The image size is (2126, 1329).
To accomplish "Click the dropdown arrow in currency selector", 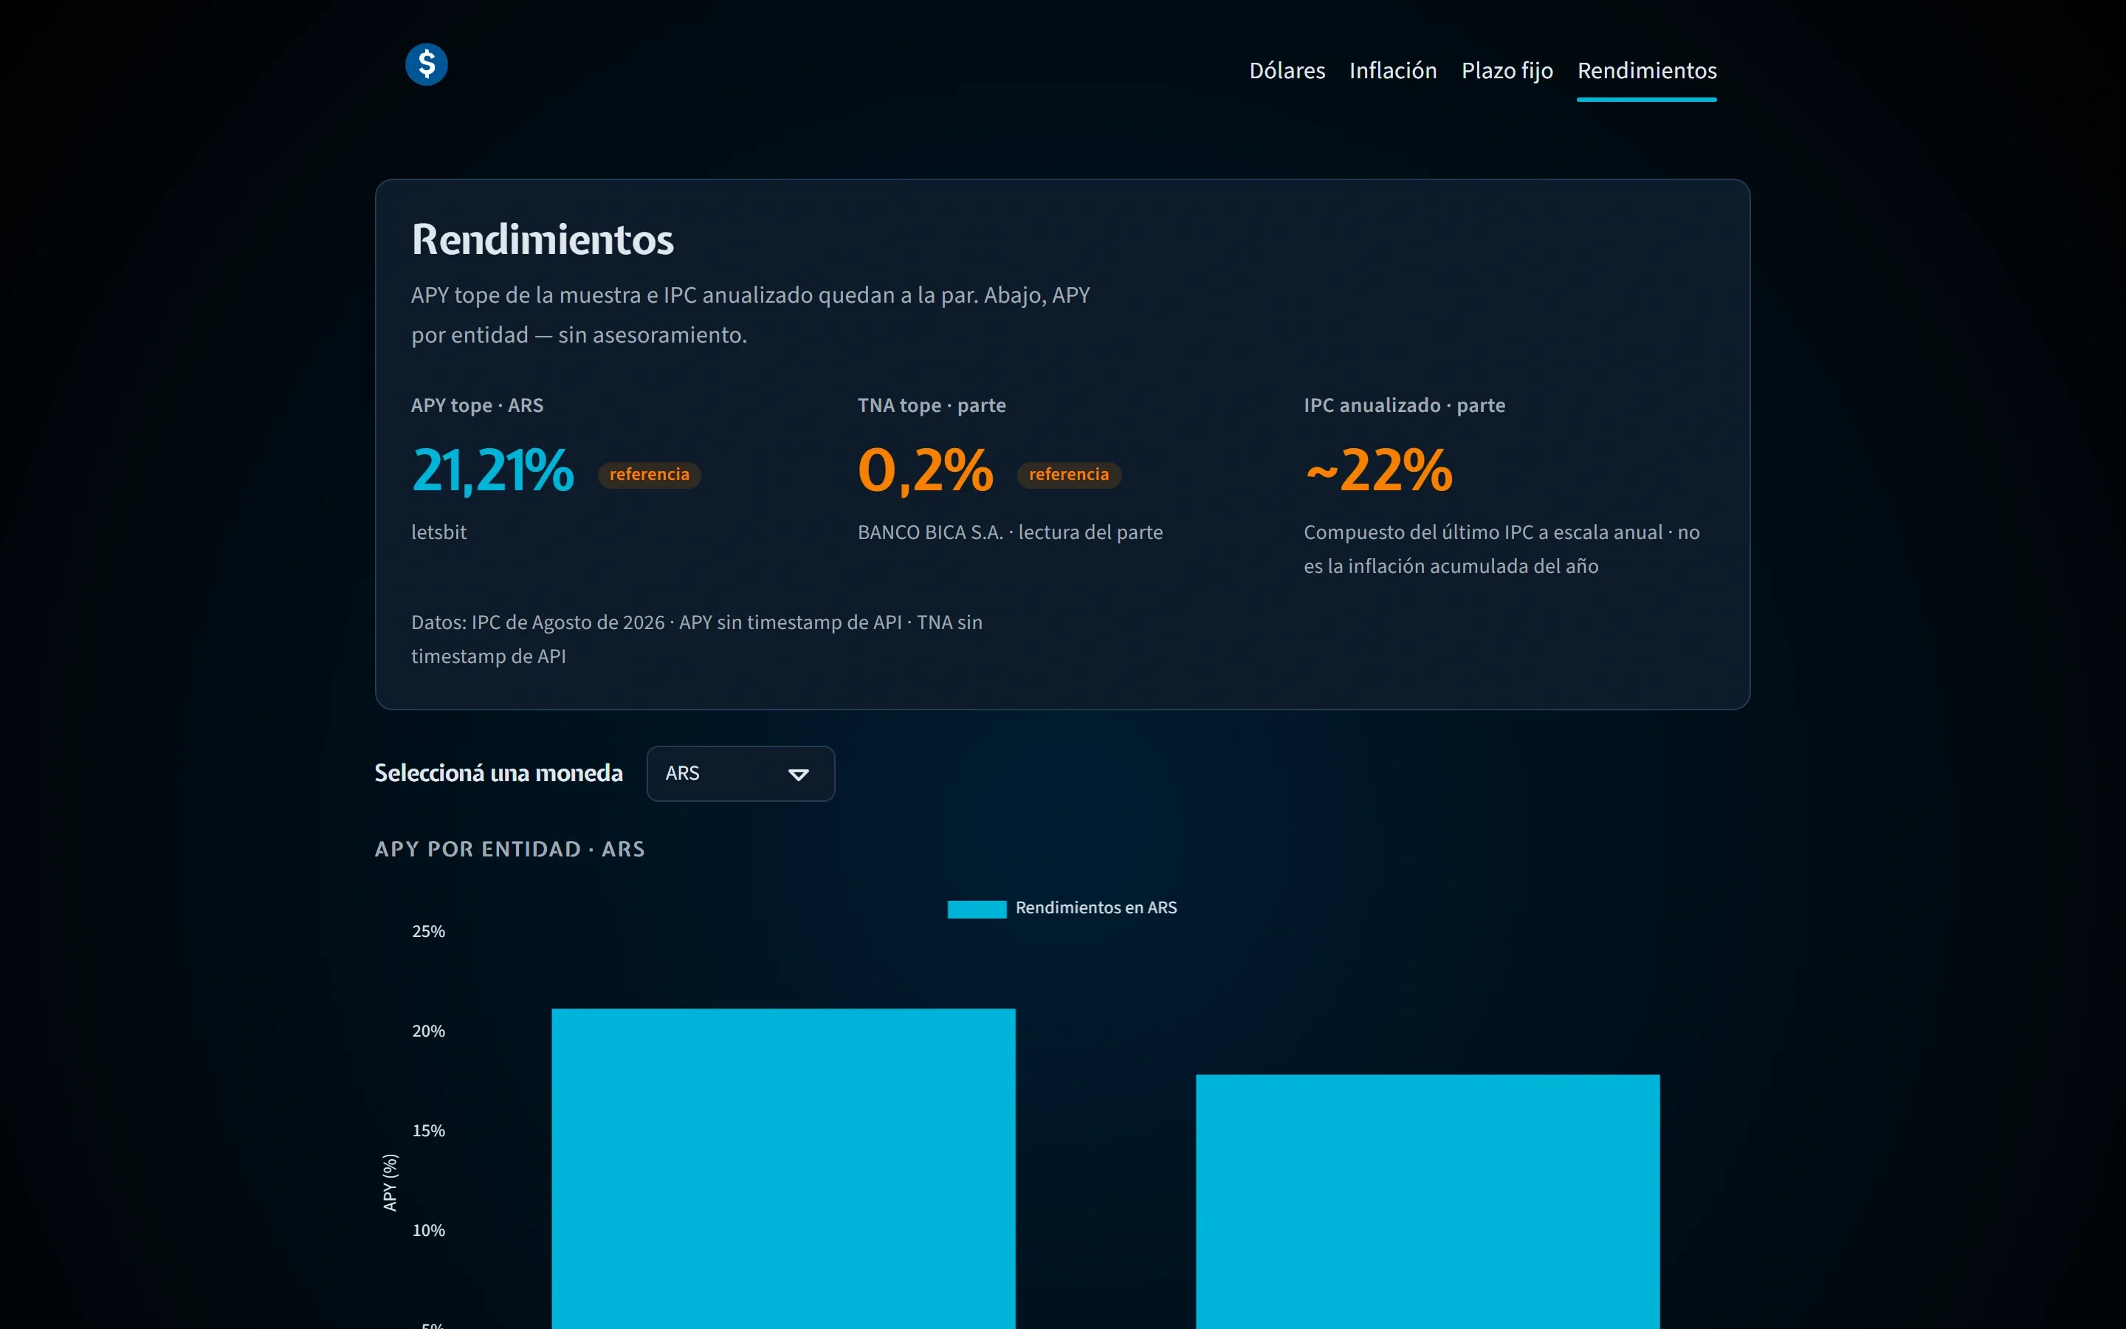I will (x=798, y=775).
